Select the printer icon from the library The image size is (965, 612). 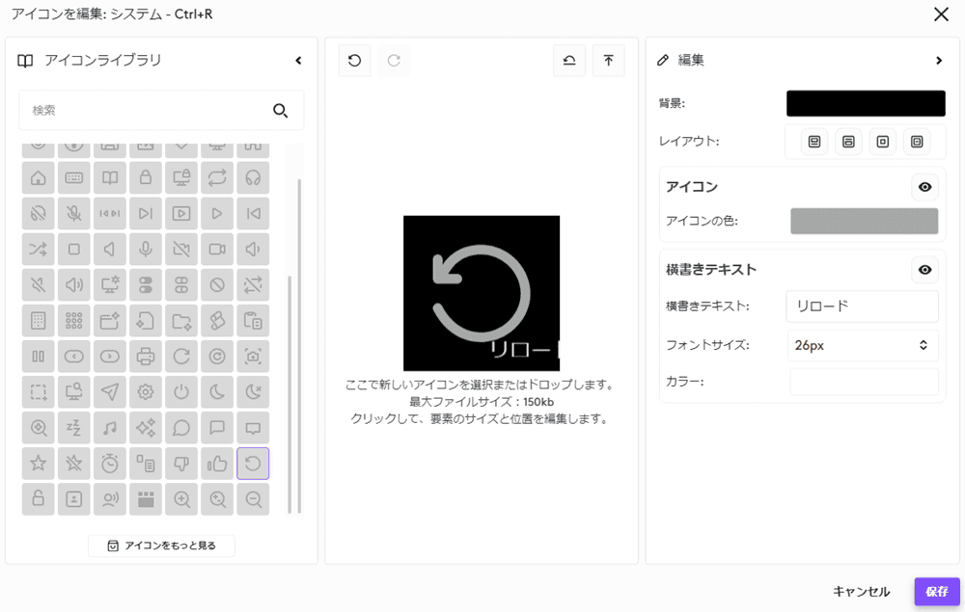coord(146,356)
